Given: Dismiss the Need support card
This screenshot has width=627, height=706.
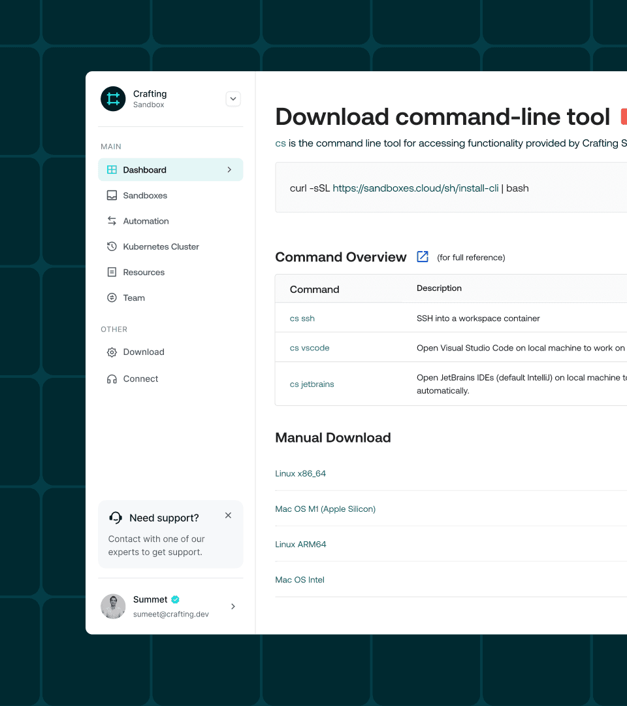Looking at the screenshot, I should [228, 515].
